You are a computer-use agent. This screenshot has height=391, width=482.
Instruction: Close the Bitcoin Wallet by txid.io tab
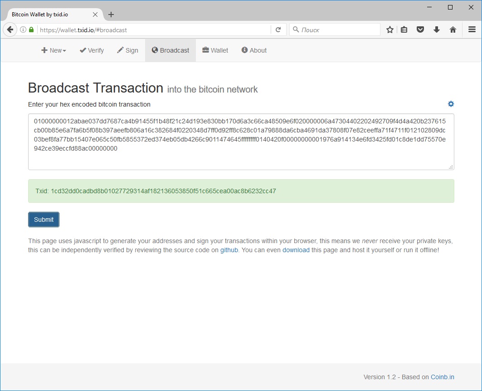(x=95, y=15)
